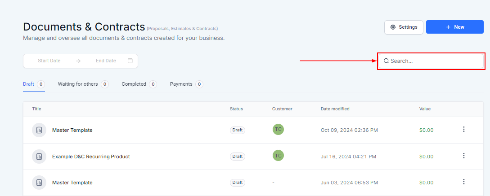Open three-dot menu for Oct 09 Master Template
The image size is (490, 196).
464,129
